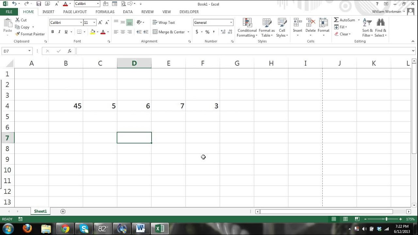Apply the red font color in the ribbon
Screen dimensions: 418x235
pyautogui.click(x=103, y=32)
